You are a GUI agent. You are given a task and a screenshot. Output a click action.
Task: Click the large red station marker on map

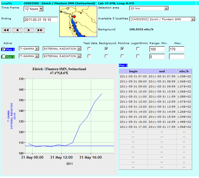(74, 16)
